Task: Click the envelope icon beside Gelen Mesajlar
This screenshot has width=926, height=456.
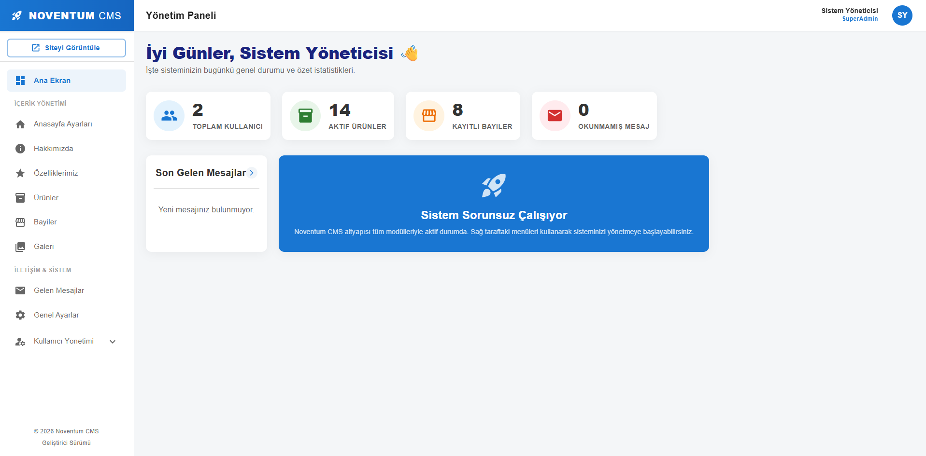Action: tap(20, 290)
